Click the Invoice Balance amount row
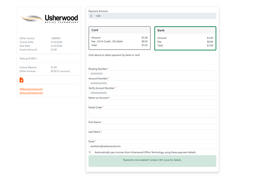Image resolution: width=258 pixels, height=176 pixels. click(49, 68)
